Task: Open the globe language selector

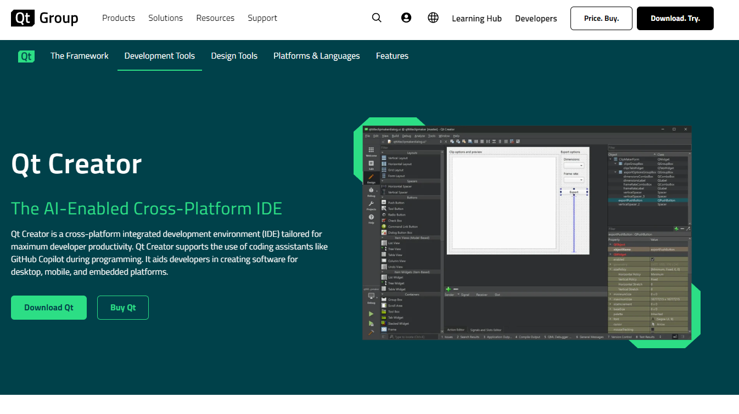Action: coord(433,18)
